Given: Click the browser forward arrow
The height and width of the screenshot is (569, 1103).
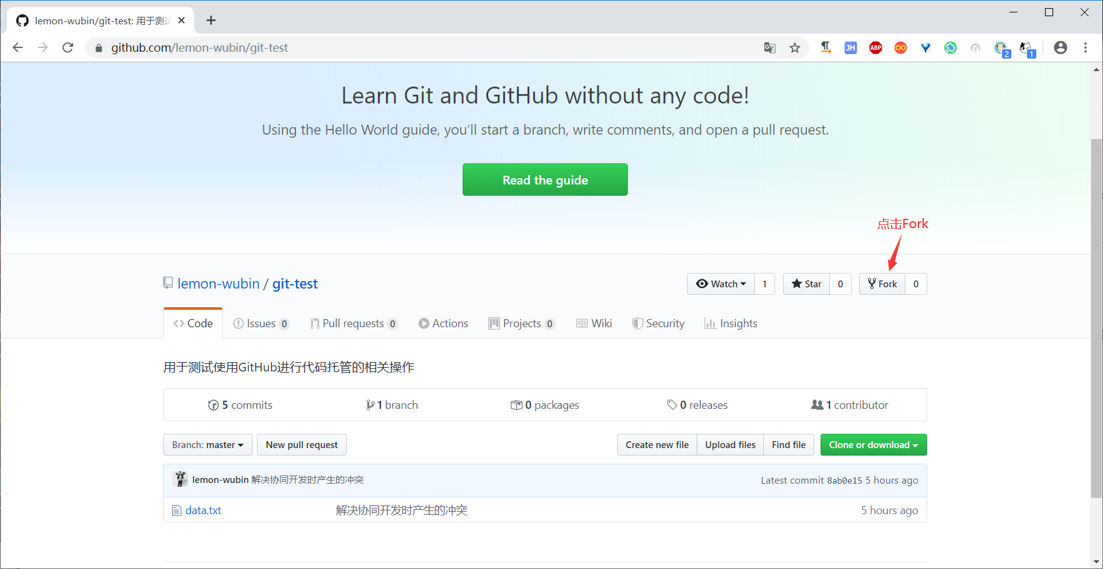Looking at the screenshot, I should click(x=42, y=47).
